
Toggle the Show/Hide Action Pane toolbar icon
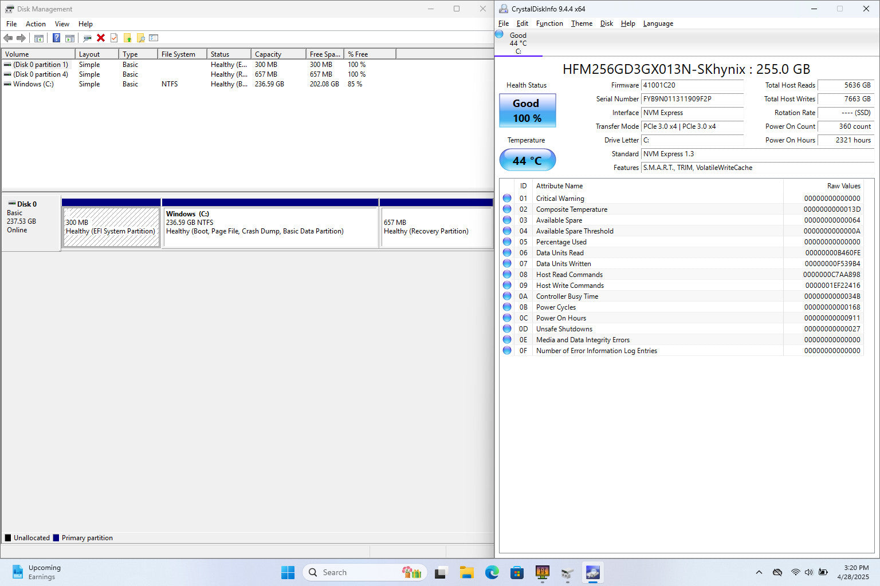point(70,38)
